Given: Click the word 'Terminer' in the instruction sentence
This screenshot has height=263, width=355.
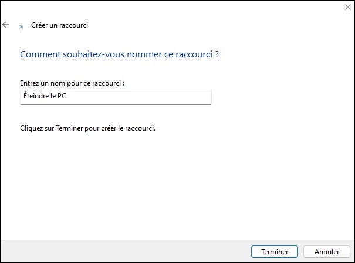Looking at the screenshot, I should click(69, 128).
